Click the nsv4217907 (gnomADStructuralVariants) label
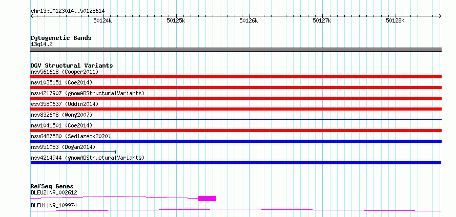Screen dimensions: 456x217 tap(88, 93)
